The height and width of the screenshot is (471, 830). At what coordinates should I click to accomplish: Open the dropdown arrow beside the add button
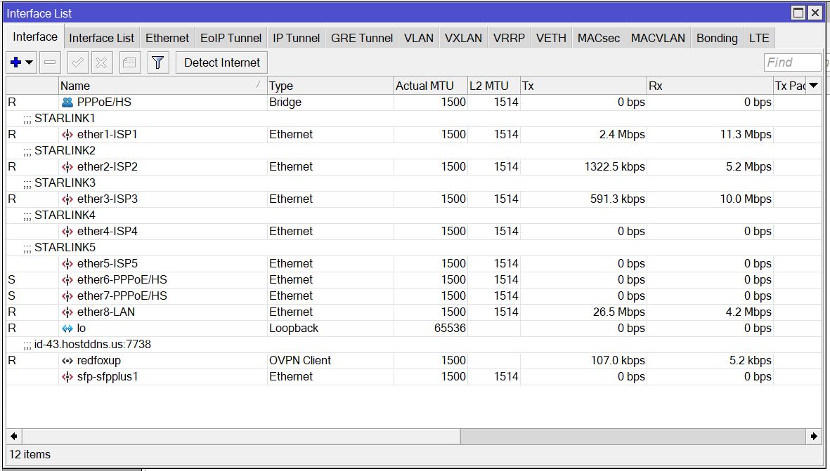point(29,62)
